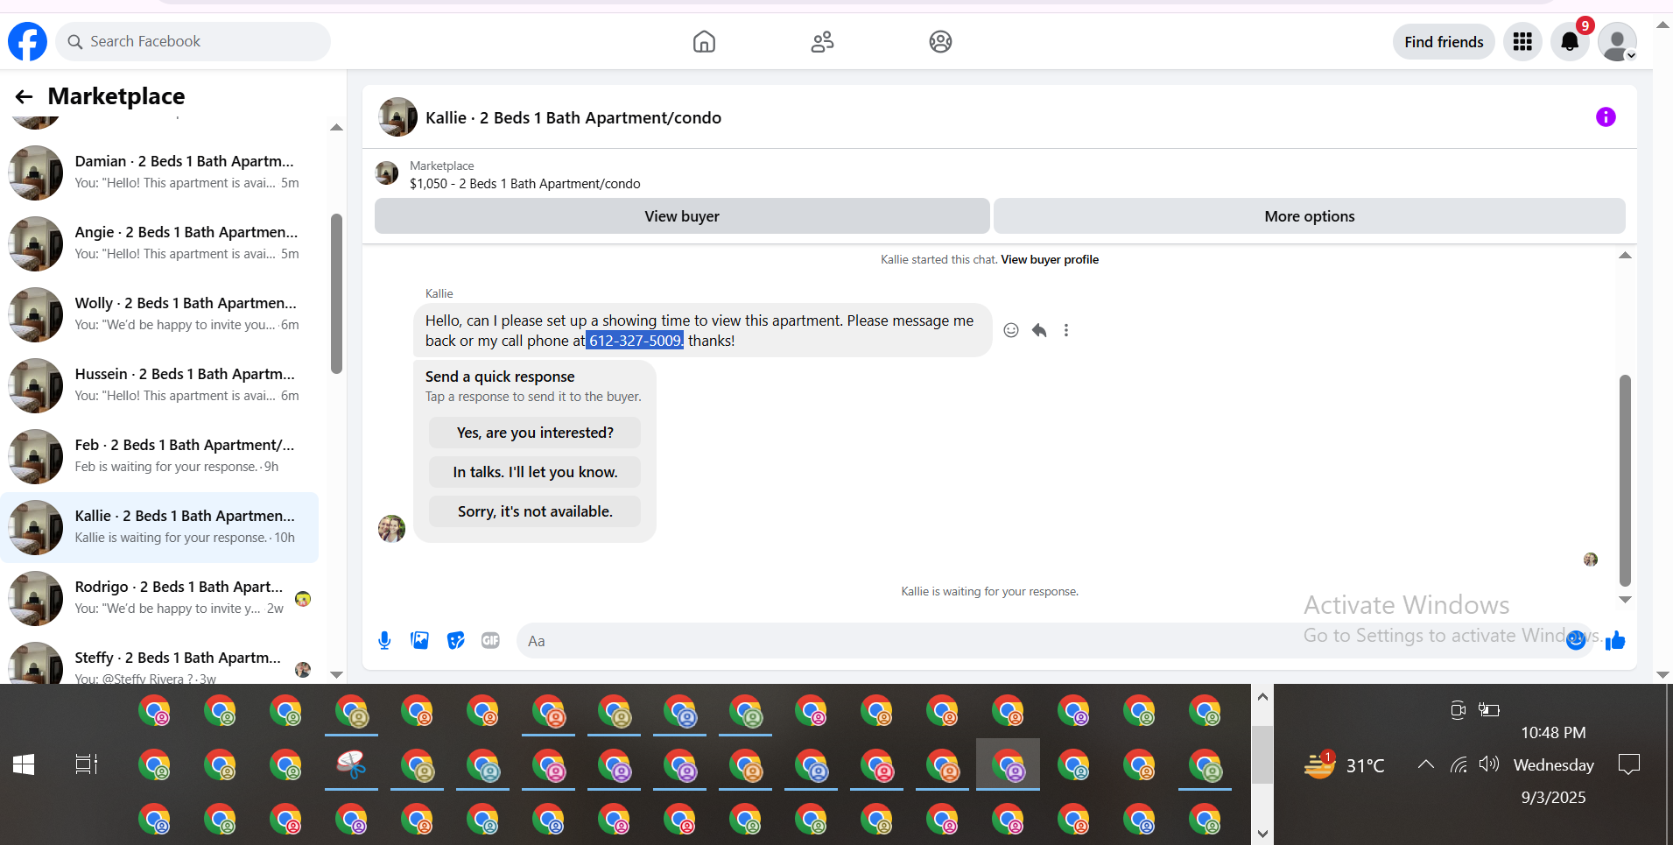Viewport: 1673px width, 845px height.
Task: Focus the Search Facebook field
Action: point(193,41)
